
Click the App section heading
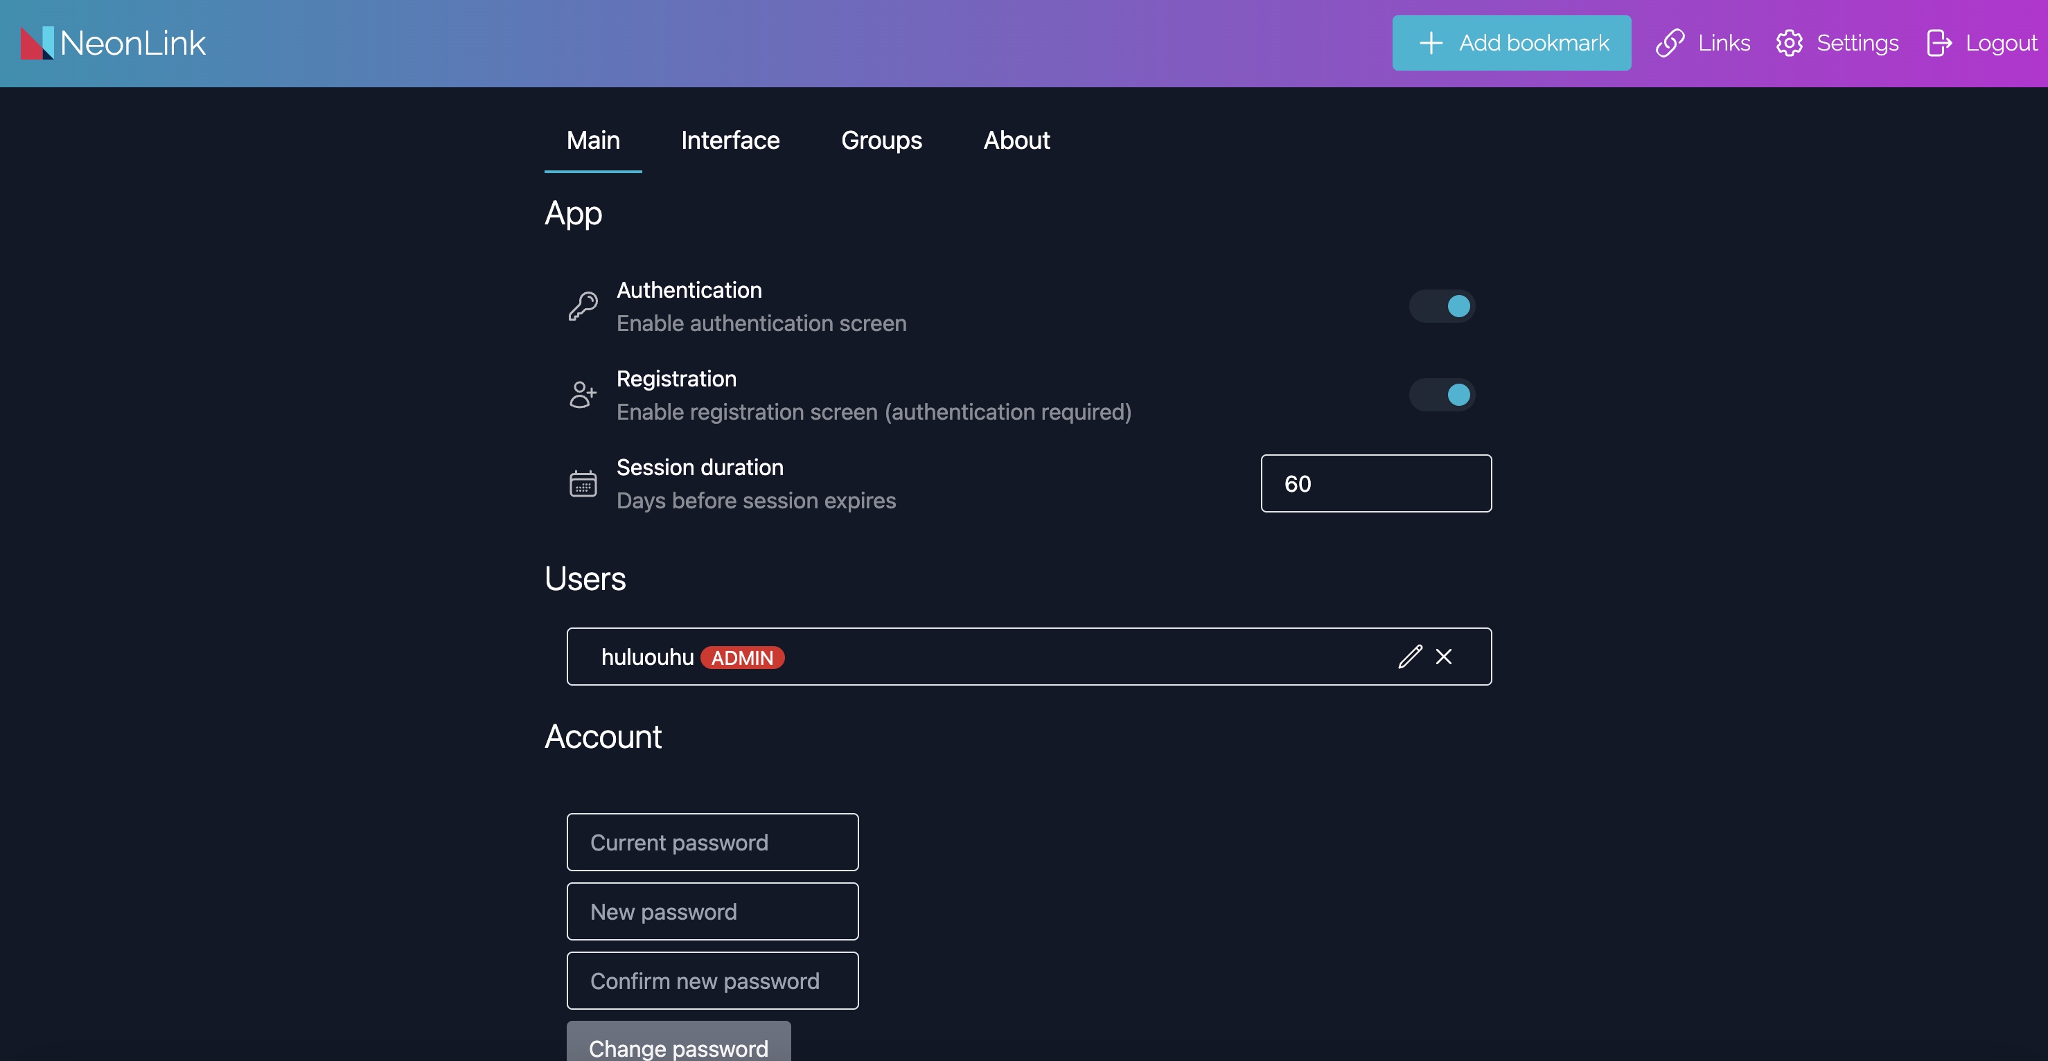573,214
